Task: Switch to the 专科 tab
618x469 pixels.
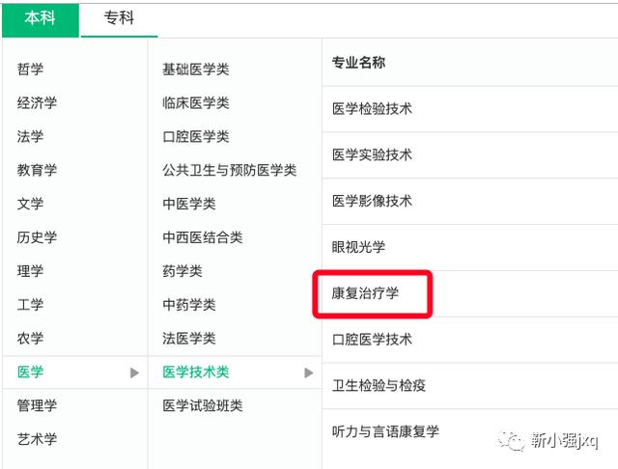Action: pos(119,18)
